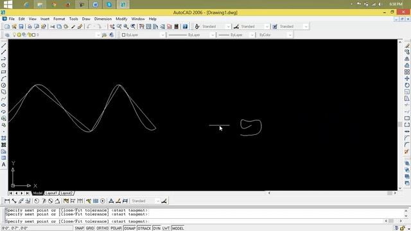
Task: Select the Polygon tool
Action: (x=4, y=65)
